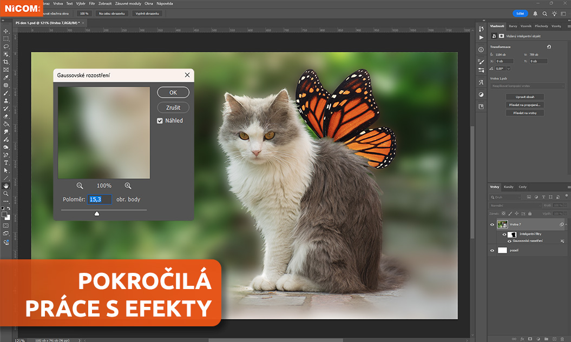571x342 pixels.
Task: Pick the Lasso tool
Action: pyautogui.click(x=6, y=46)
